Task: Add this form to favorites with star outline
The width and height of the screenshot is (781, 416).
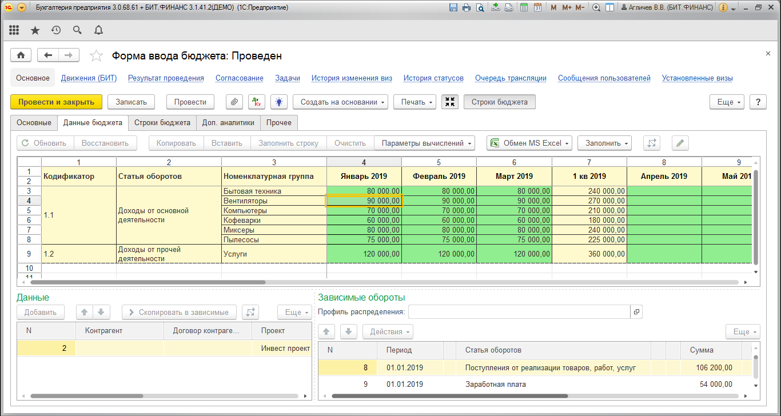Action: [x=97, y=56]
